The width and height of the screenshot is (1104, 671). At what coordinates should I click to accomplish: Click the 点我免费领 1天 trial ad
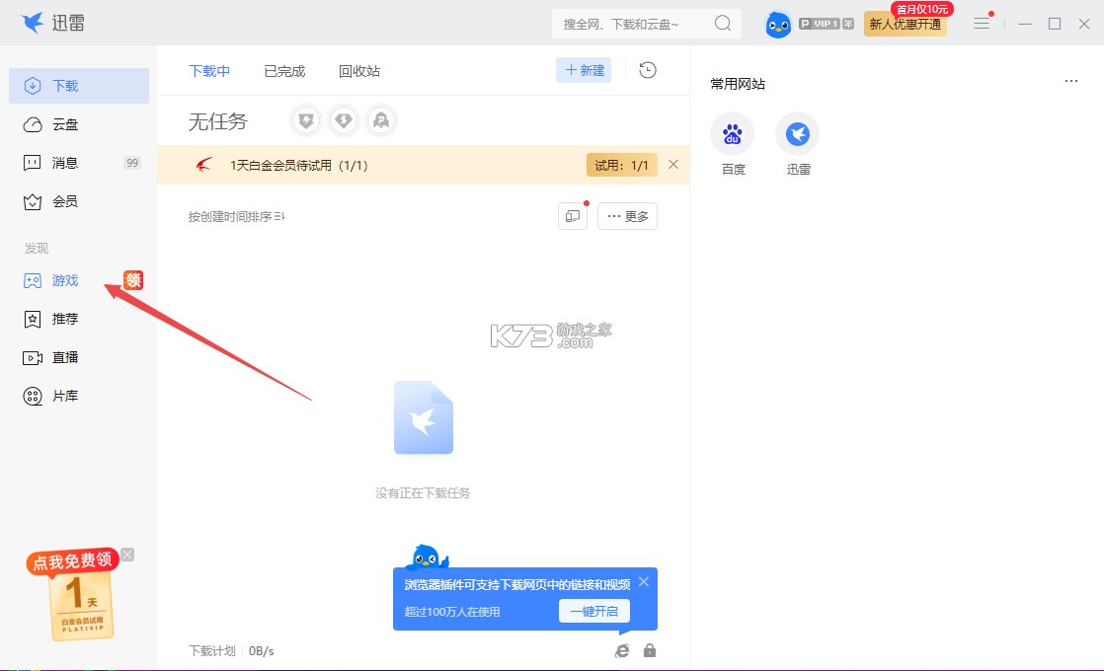click(x=74, y=596)
